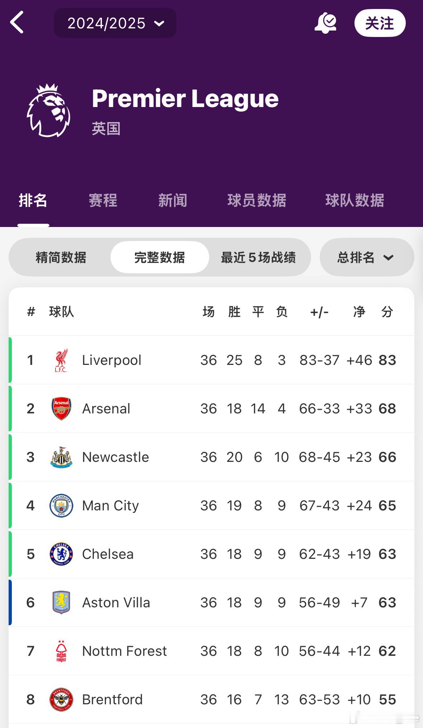This screenshot has width=423, height=728.
Task: Open the 赛程 tab
Action: pyautogui.click(x=103, y=200)
